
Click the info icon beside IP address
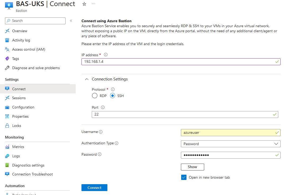[x=106, y=55]
